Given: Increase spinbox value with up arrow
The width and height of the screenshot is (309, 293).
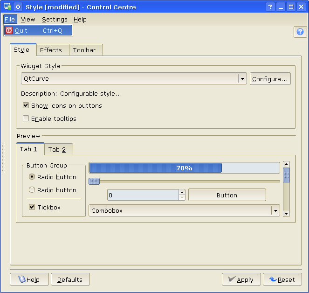Looking at the screenshot, I should click(x=182, y=192).
